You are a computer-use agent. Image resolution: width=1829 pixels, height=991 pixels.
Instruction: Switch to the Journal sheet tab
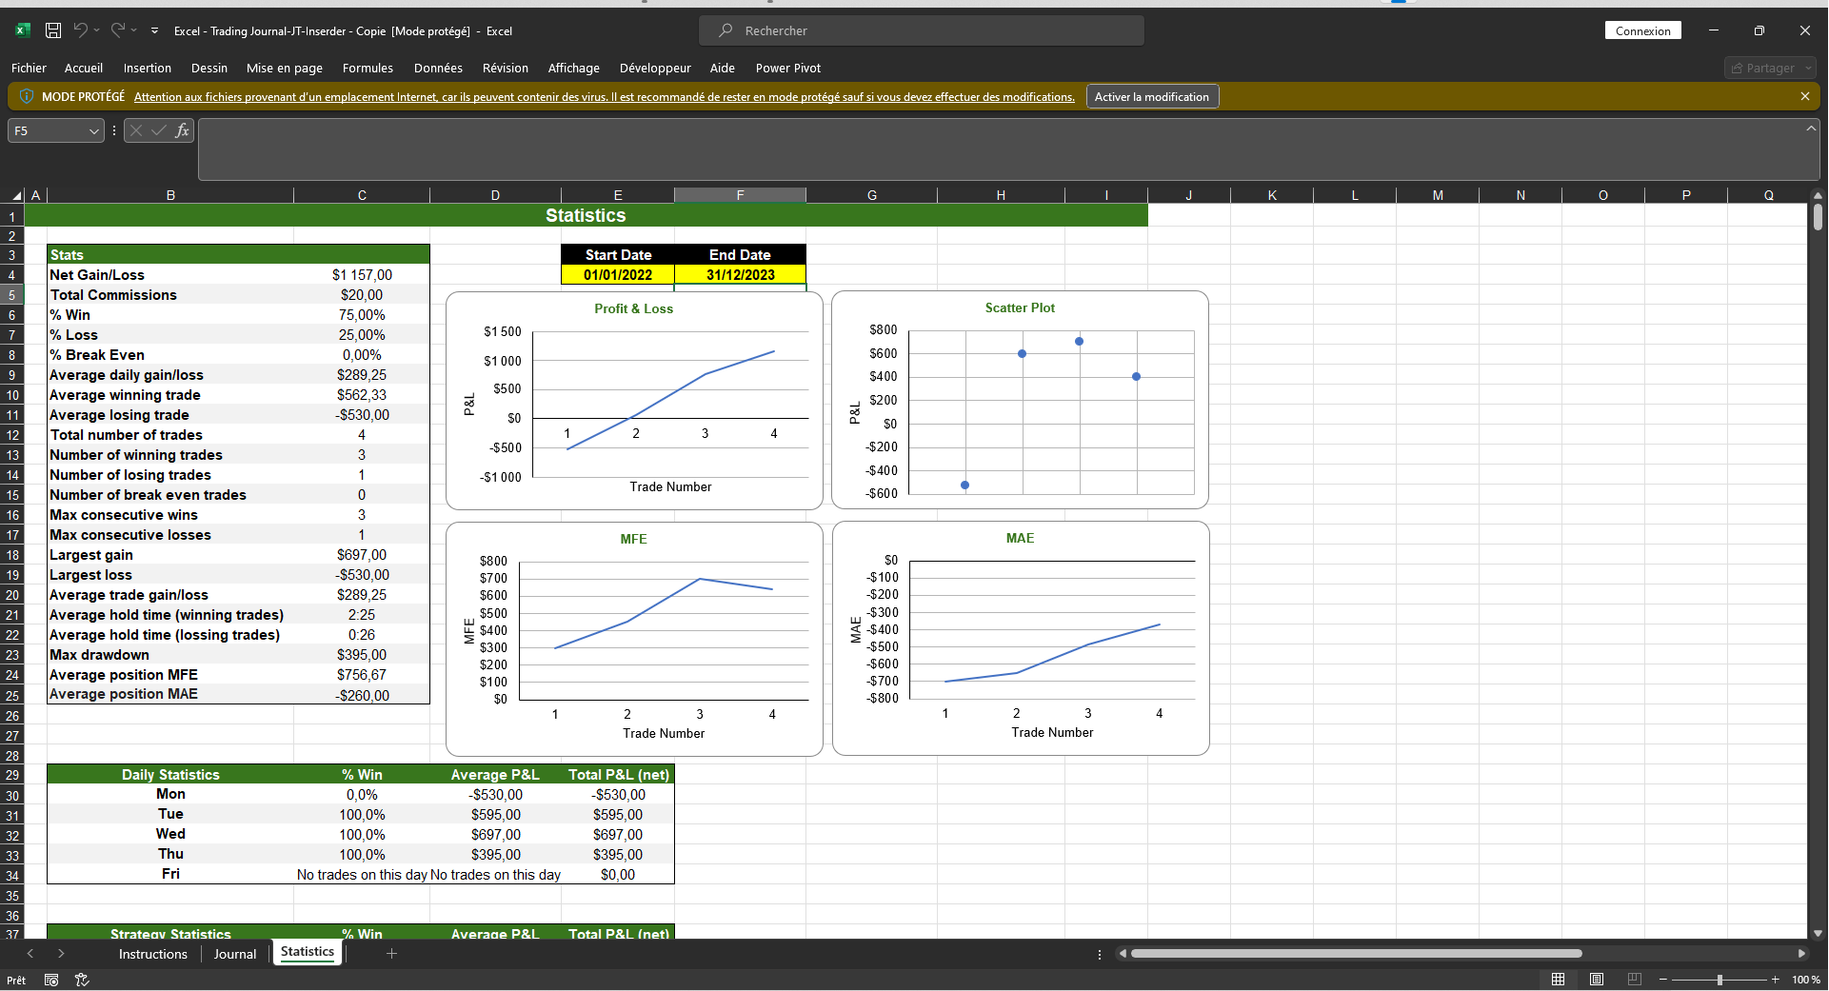click(235, 954)
